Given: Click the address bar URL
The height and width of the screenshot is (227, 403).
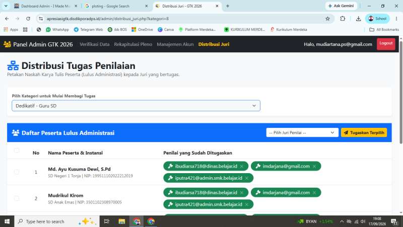Looking at the screenshot, I should pos(107,19).
